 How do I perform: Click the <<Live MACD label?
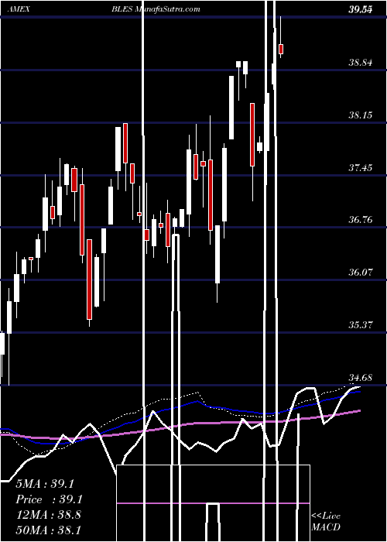coord(326,521)
